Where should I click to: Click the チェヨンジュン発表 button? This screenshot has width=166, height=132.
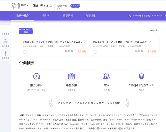26,31
